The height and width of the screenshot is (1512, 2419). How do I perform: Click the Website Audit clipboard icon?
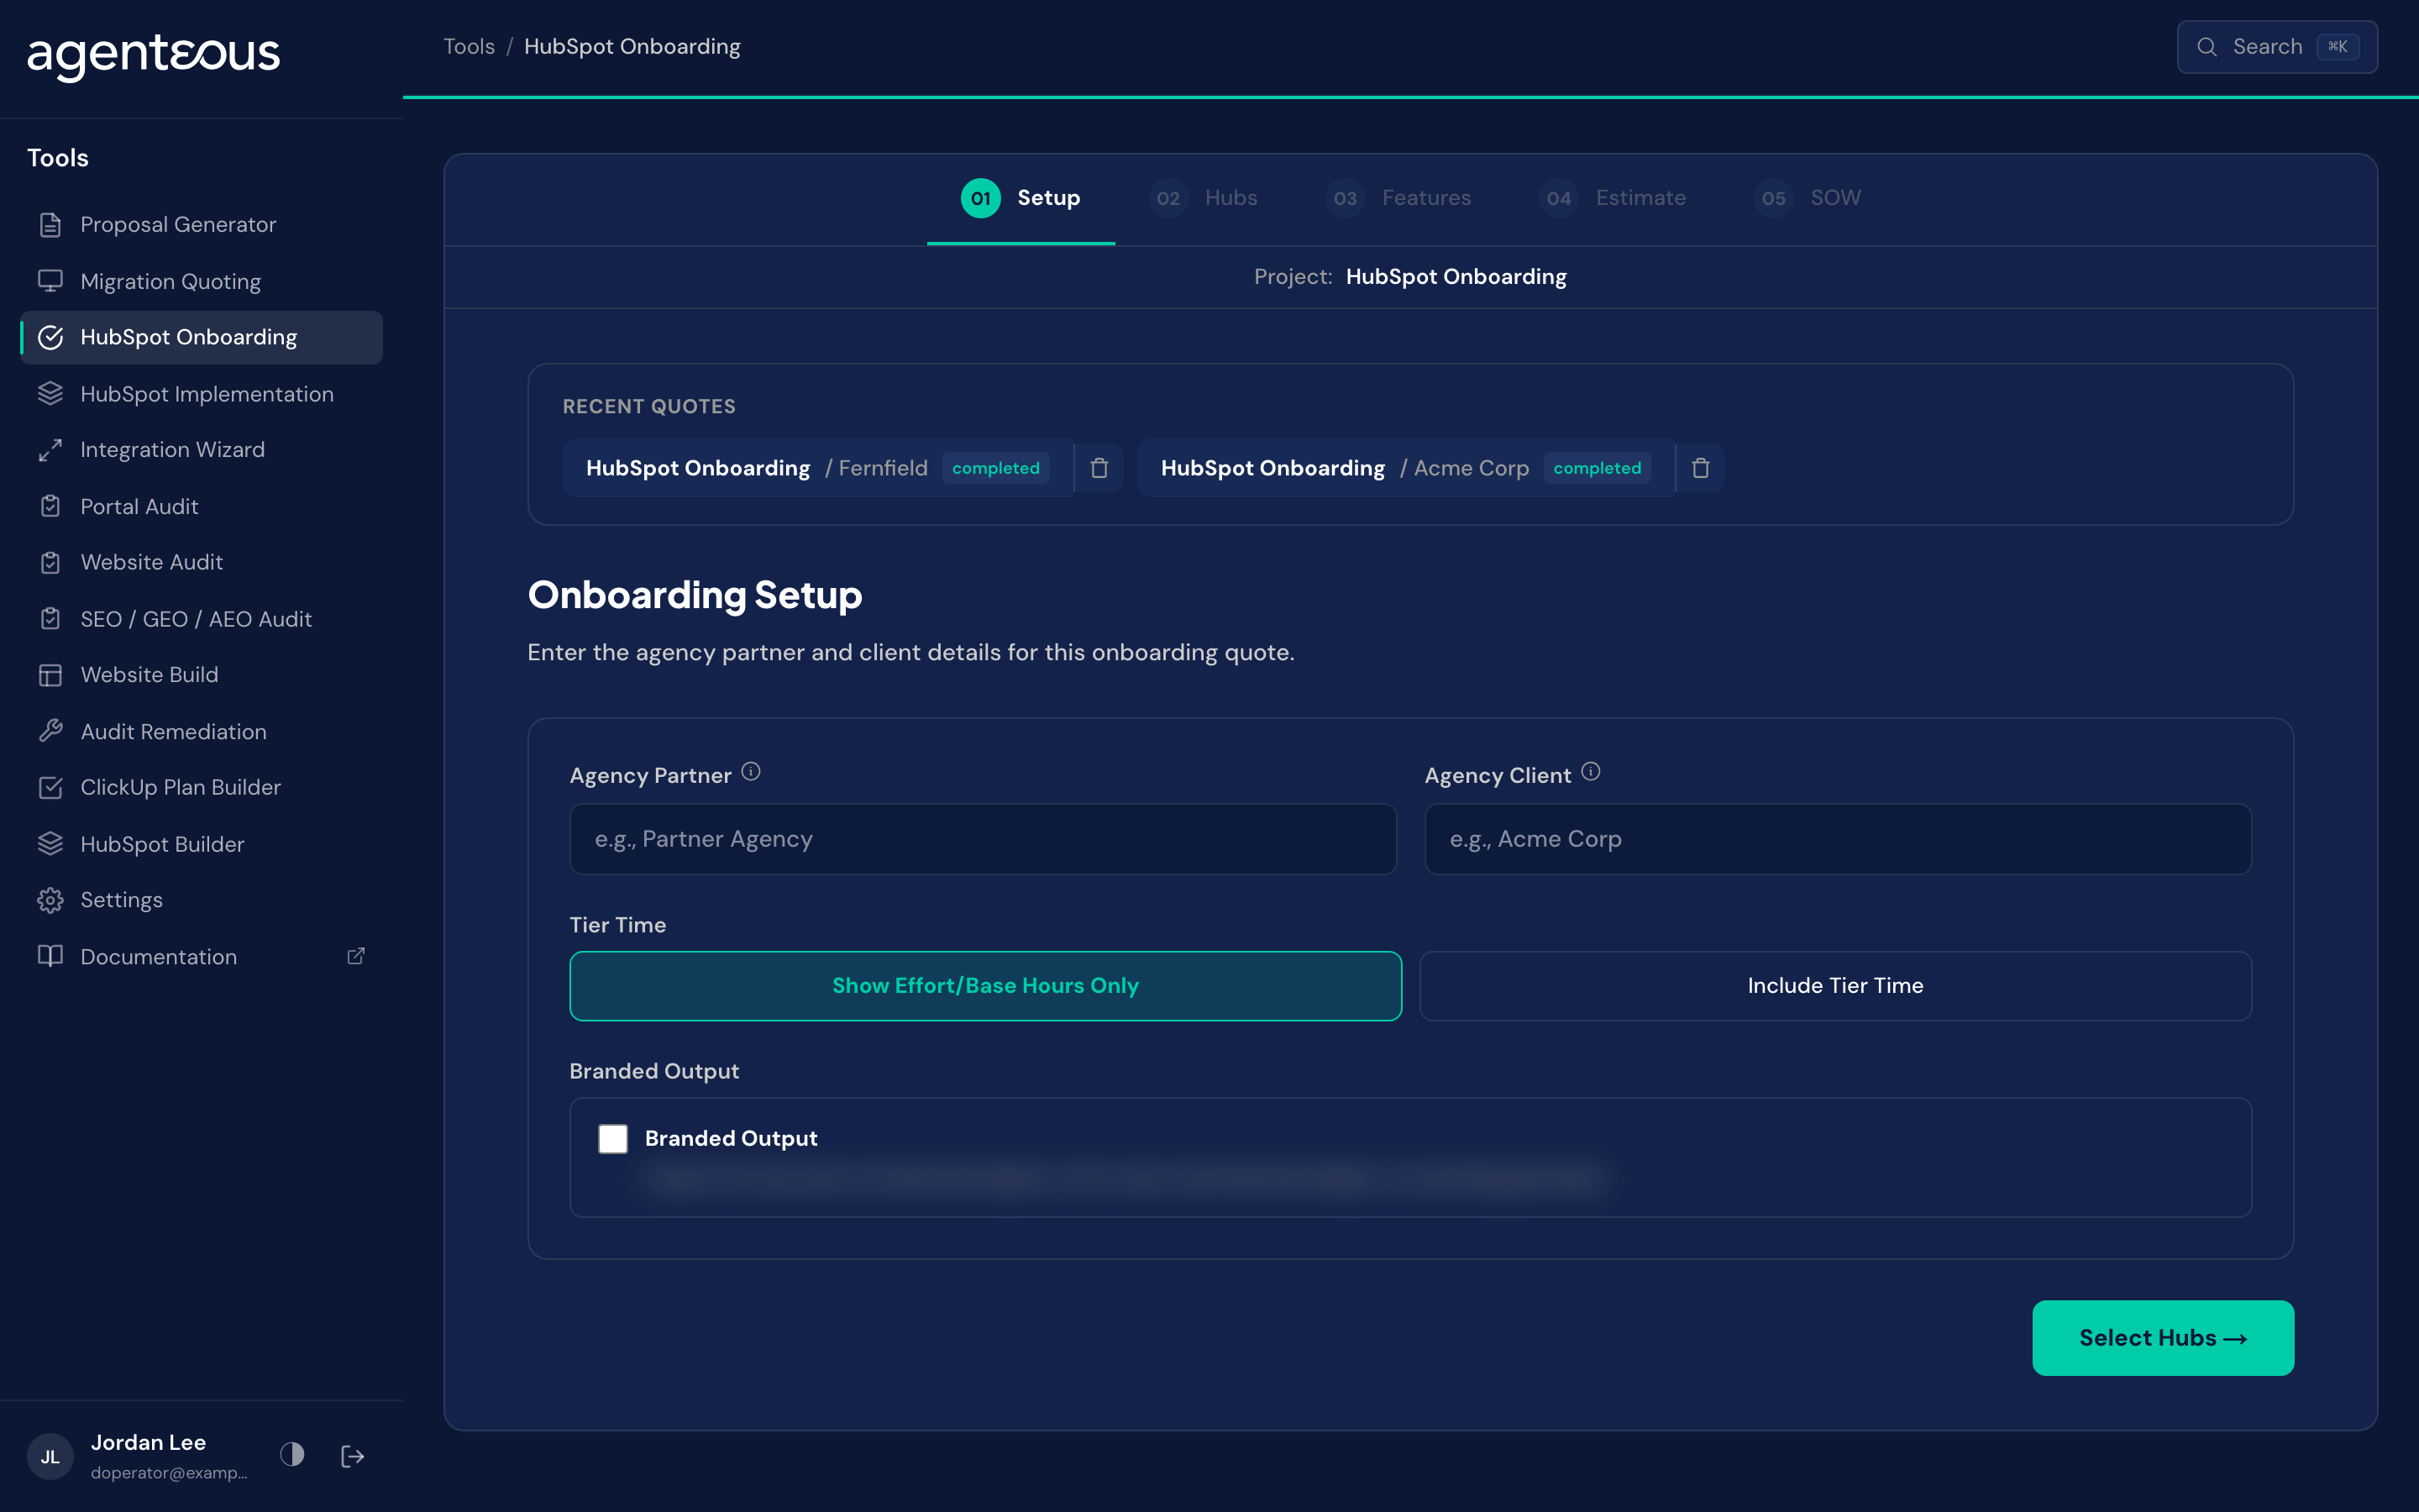(50, 562)
